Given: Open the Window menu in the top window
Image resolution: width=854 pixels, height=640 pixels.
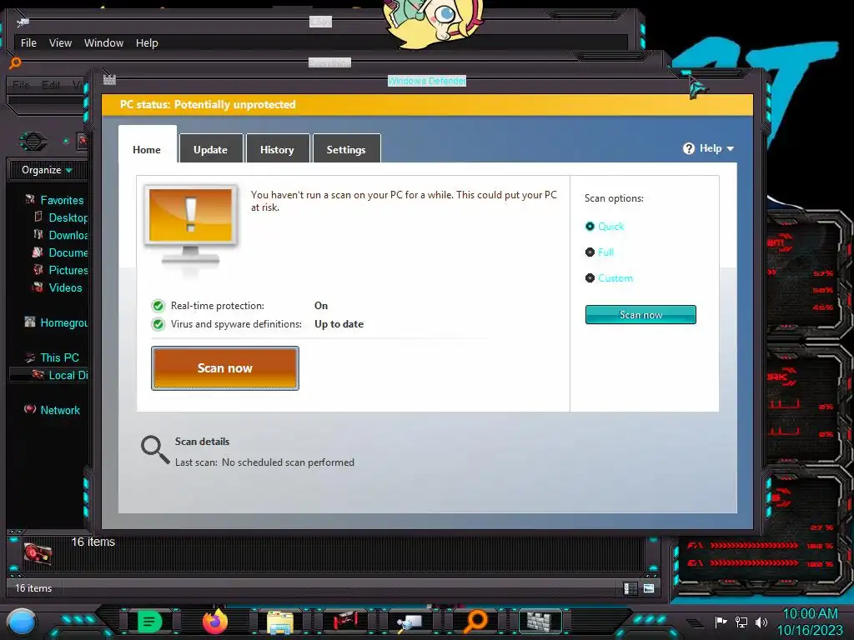Looking at the screenshot, I should [103, 42].
